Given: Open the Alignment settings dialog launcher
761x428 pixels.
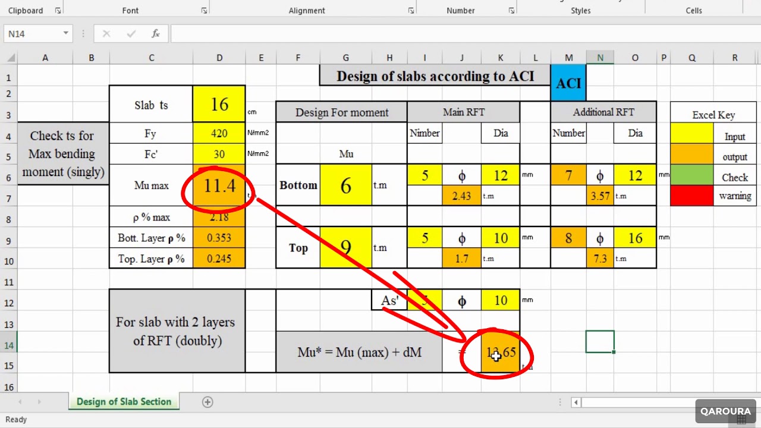Looking at the screenshot, I should [x=411, y=11].
